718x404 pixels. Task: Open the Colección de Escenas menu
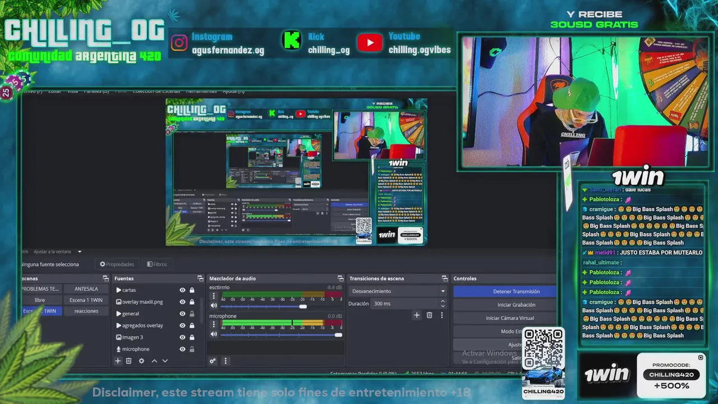pos(156,91)
